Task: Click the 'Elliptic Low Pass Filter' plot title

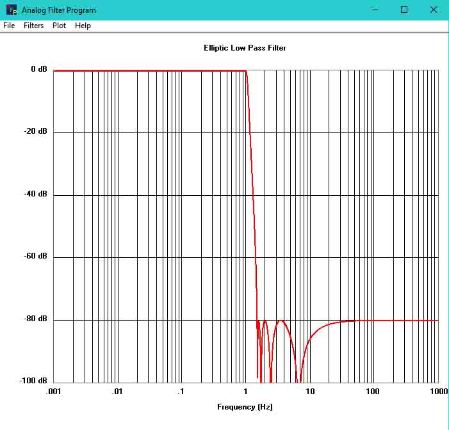Action: coord(245,48)
